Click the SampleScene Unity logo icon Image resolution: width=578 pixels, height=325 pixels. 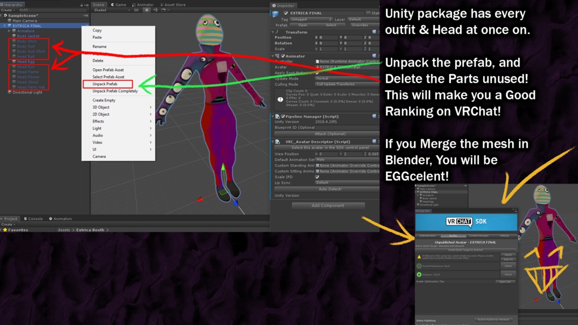click(x=6, y=15)
